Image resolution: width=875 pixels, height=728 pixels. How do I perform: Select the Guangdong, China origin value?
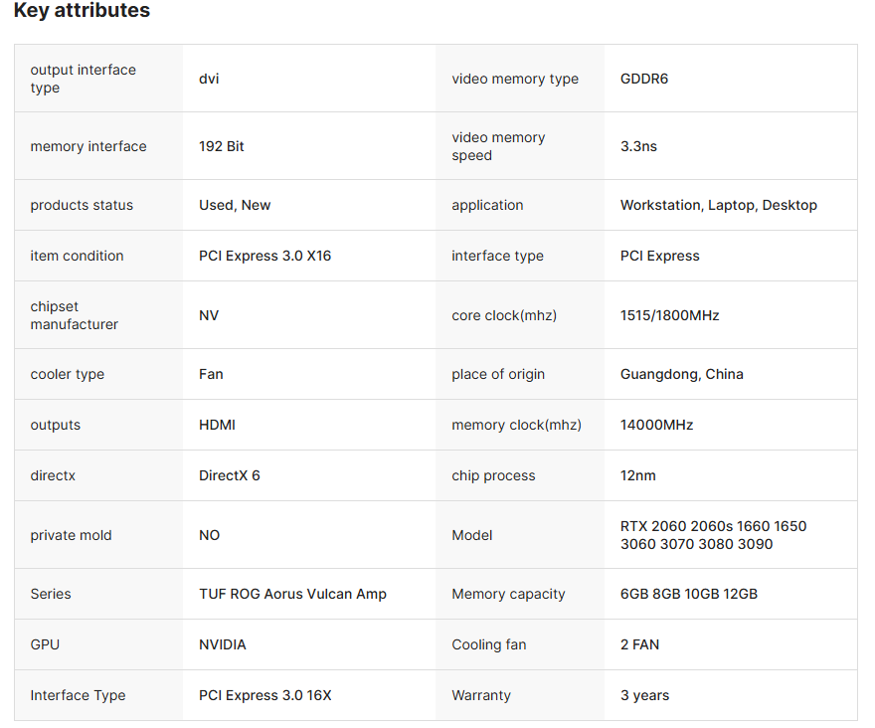[x=682, y=374]
